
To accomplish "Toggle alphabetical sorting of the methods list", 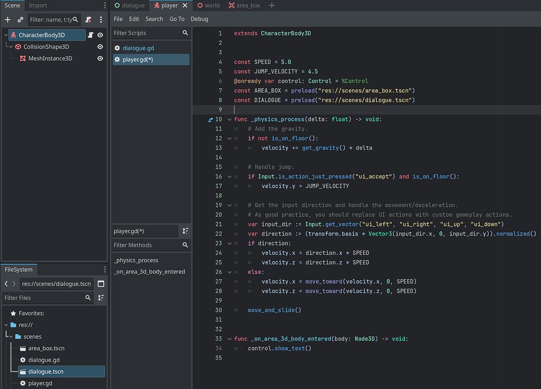I will (186, 231).
